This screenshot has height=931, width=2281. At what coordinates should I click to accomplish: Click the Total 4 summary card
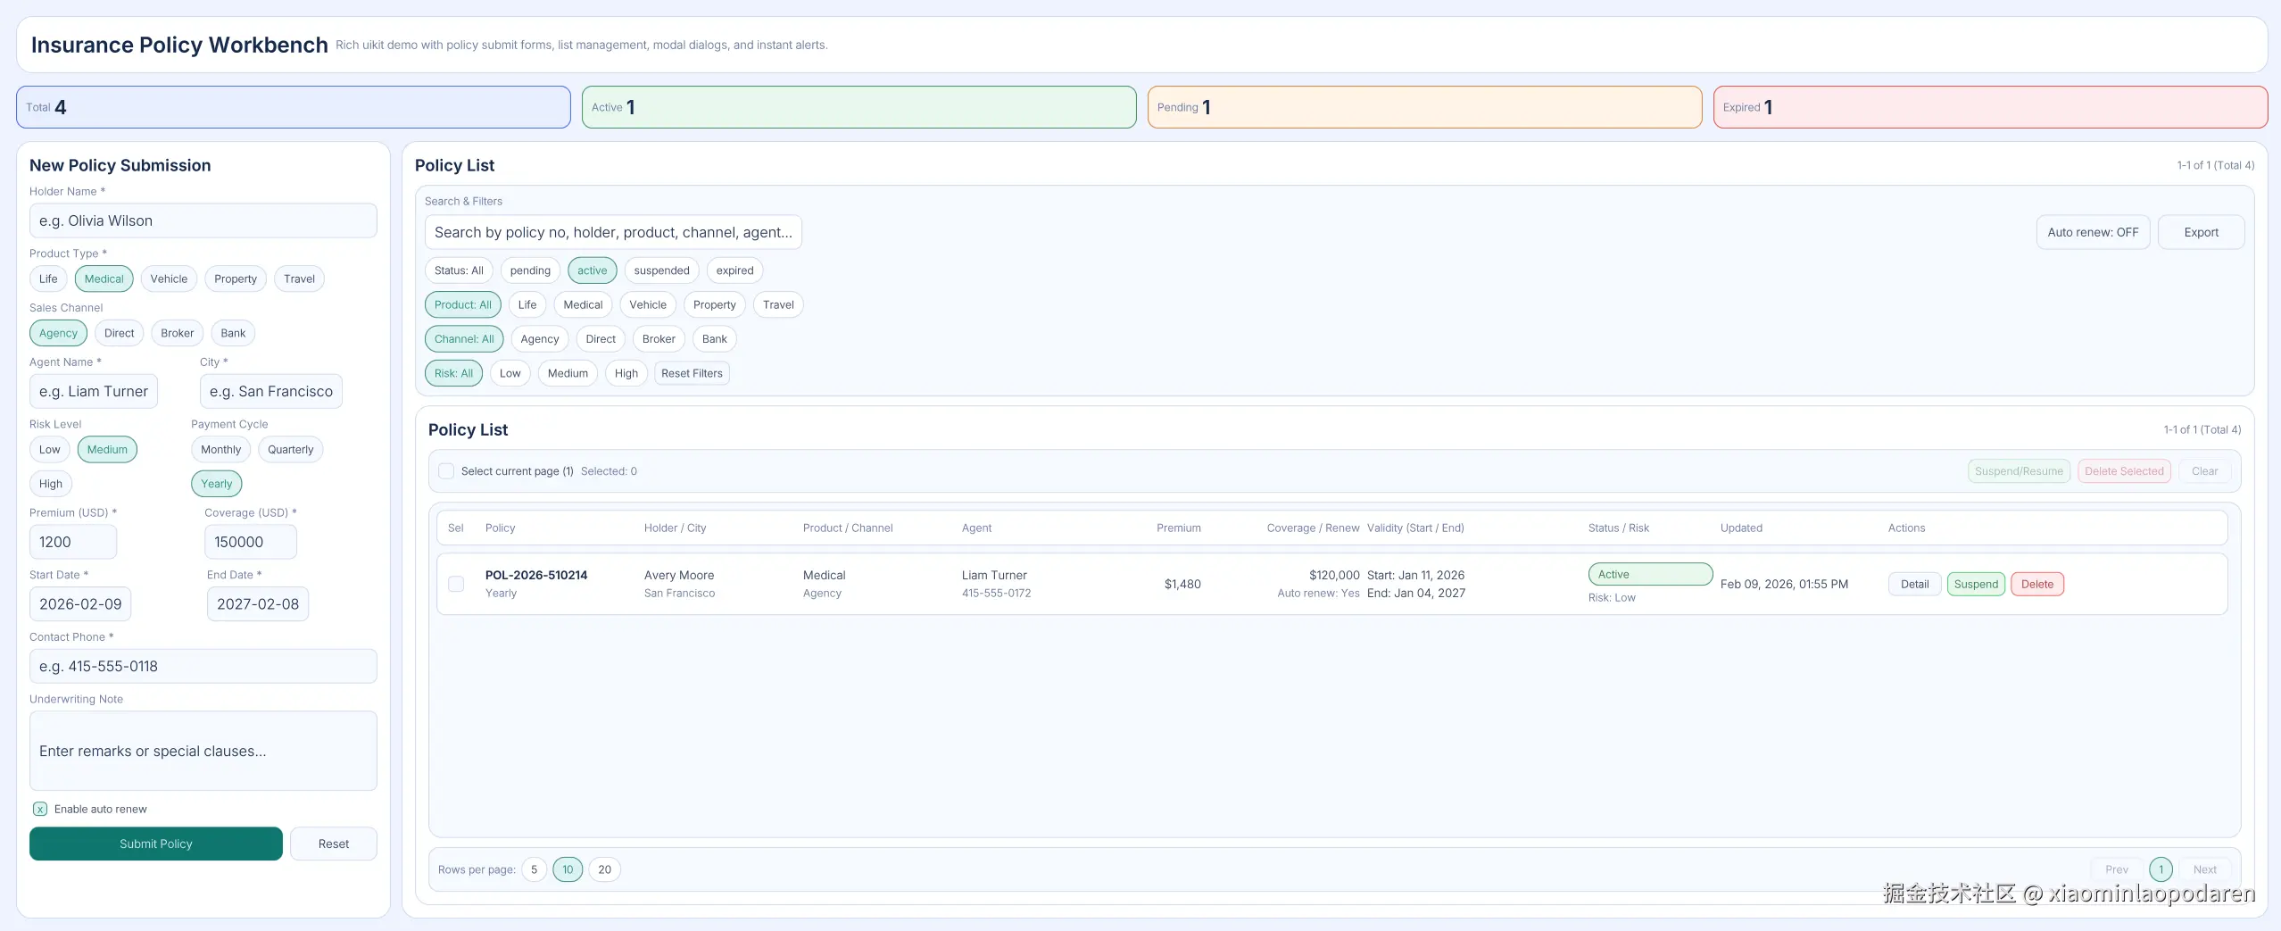294,107
